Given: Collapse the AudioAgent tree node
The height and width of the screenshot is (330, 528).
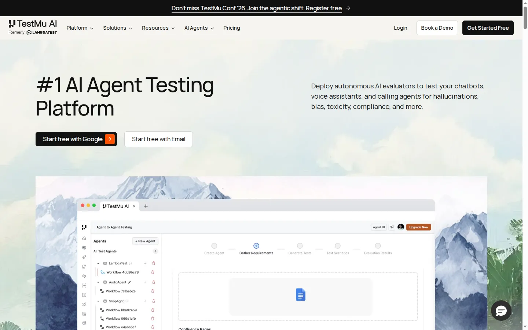Looking at the screenshot, I should 98,282.
